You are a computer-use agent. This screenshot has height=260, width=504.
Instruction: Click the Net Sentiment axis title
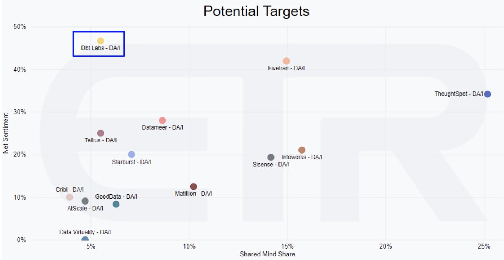click(5, 133)
